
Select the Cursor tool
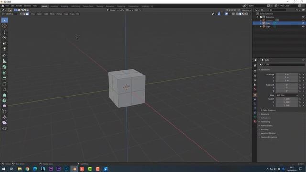4,26
